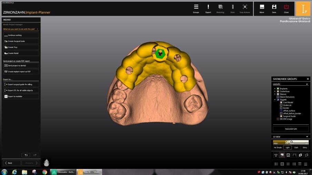The image size is (312, 175).
Task: Hide Cast Model checkbox
Action: (x=281, y=102)
